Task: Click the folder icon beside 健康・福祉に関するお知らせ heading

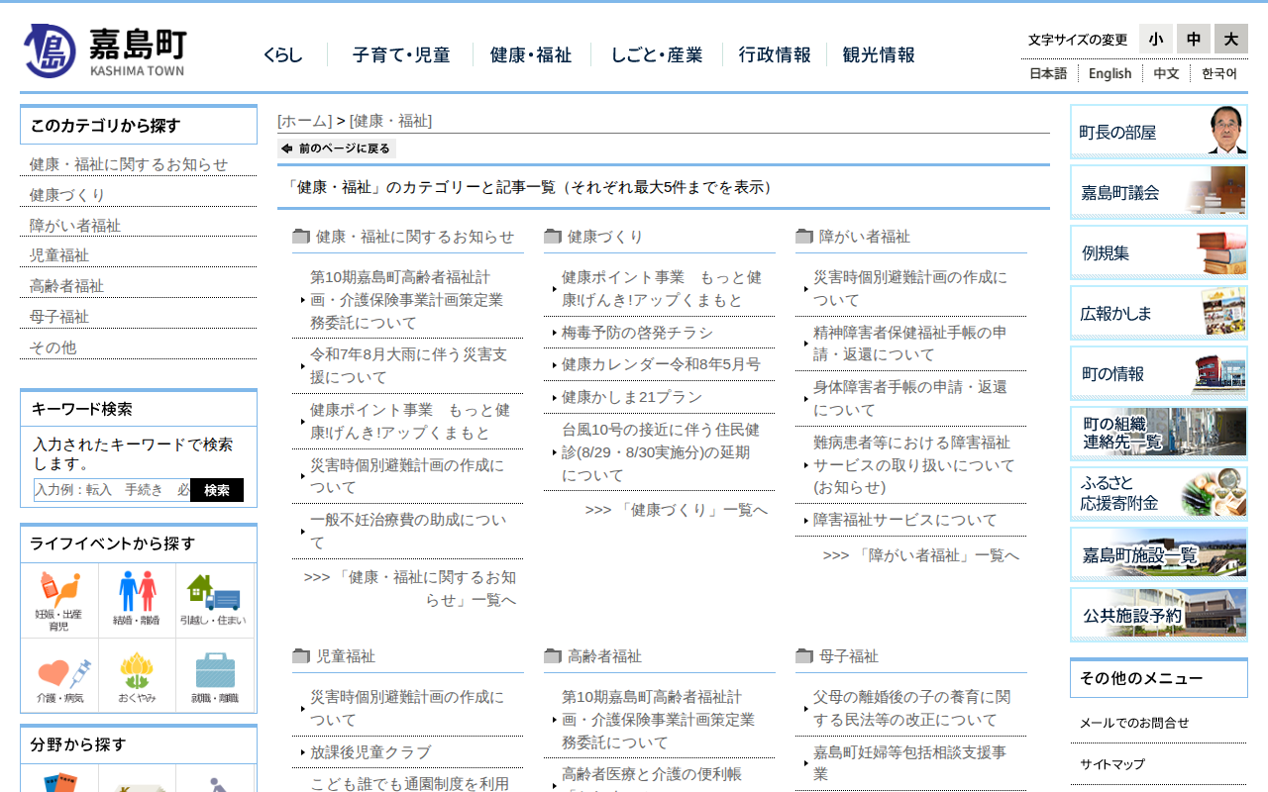Action: [x=301, y=237]
